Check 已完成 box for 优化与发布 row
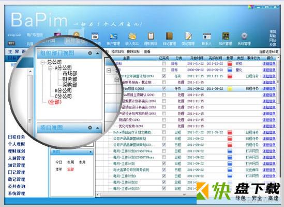Image resolution: width=284 pixels, height=207 pixels. point(164,126)
